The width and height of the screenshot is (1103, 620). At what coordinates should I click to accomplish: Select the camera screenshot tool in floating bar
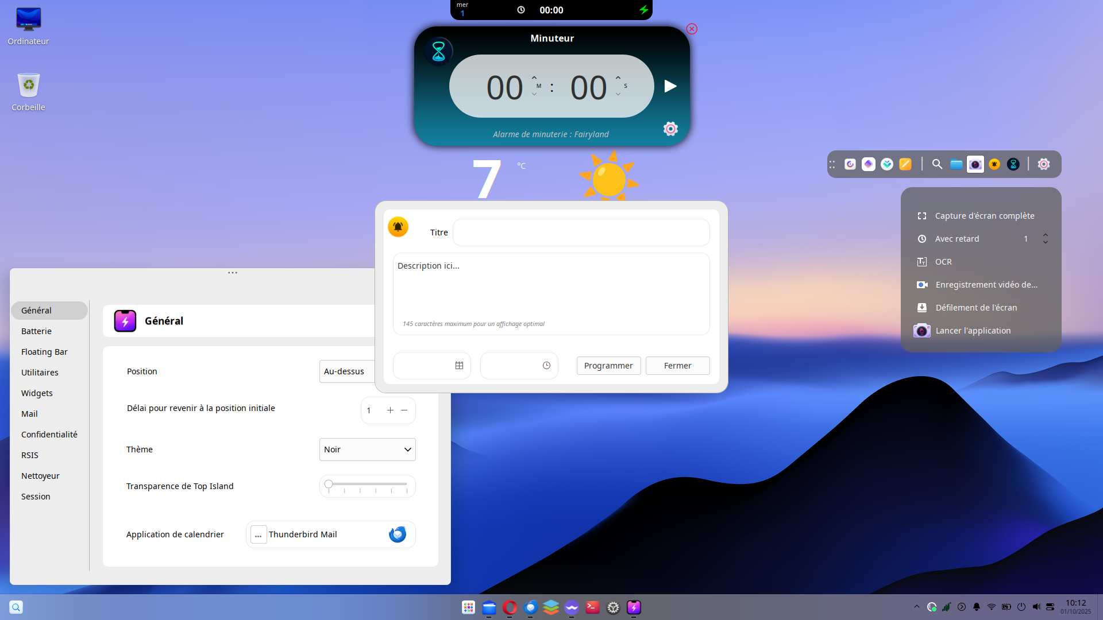click(975, 164)
